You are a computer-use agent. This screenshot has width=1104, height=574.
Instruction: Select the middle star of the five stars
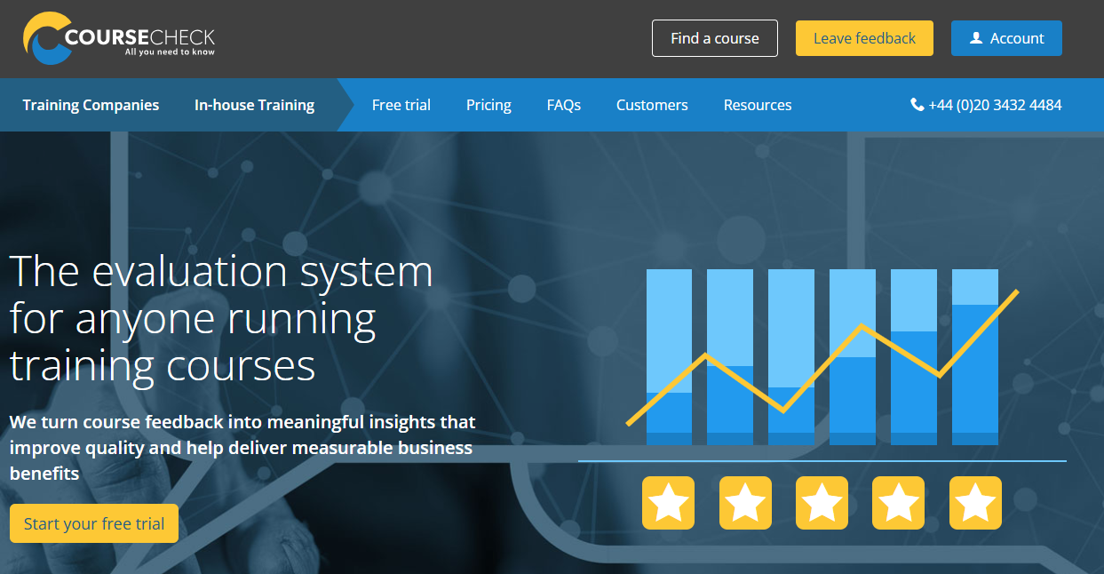(822, 503)
